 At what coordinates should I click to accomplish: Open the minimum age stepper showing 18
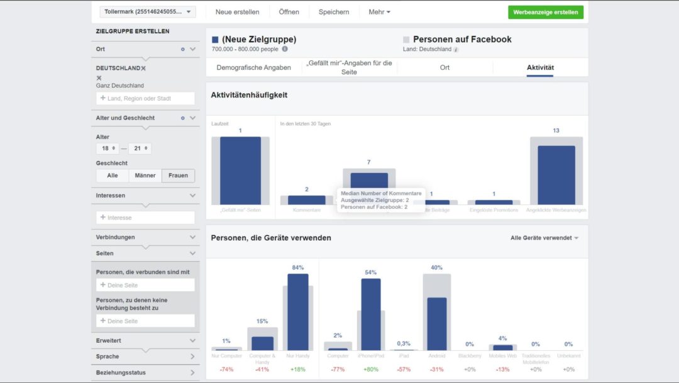point(108,148)
